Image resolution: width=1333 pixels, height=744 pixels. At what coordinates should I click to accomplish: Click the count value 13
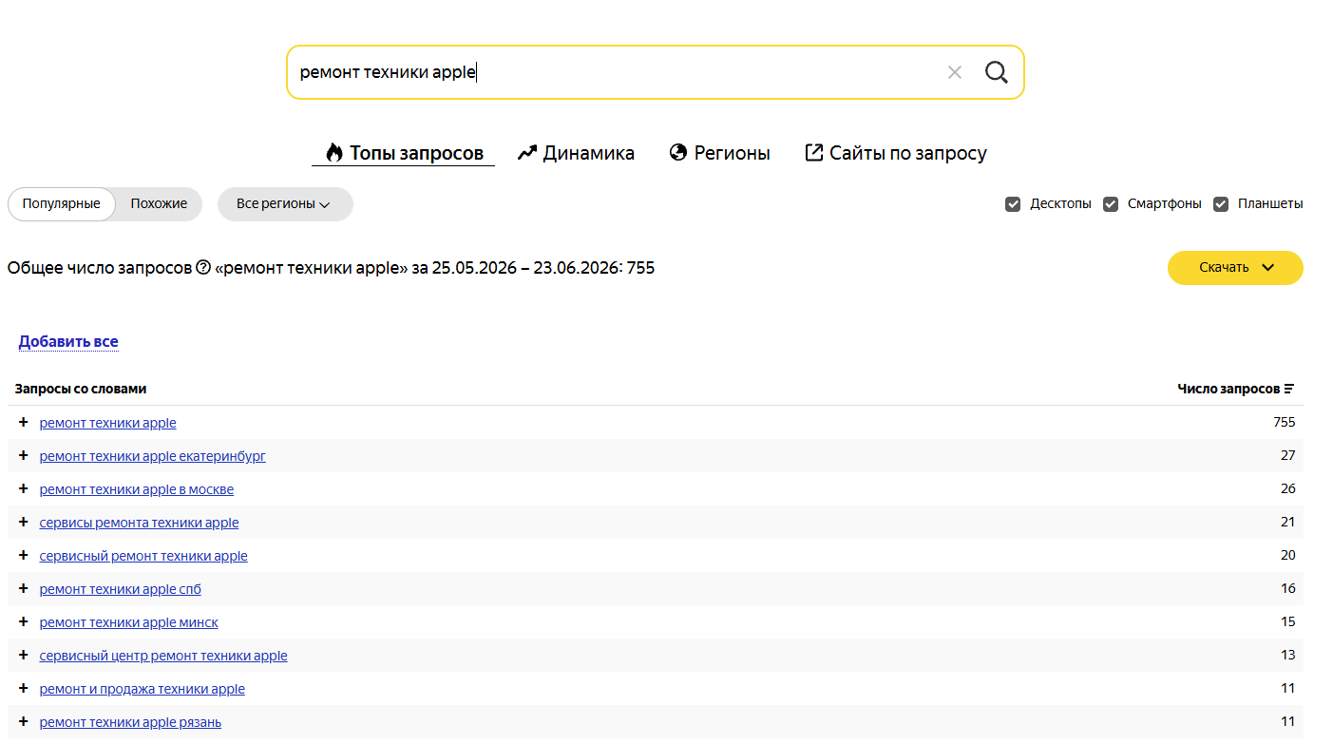(1288, 655)
